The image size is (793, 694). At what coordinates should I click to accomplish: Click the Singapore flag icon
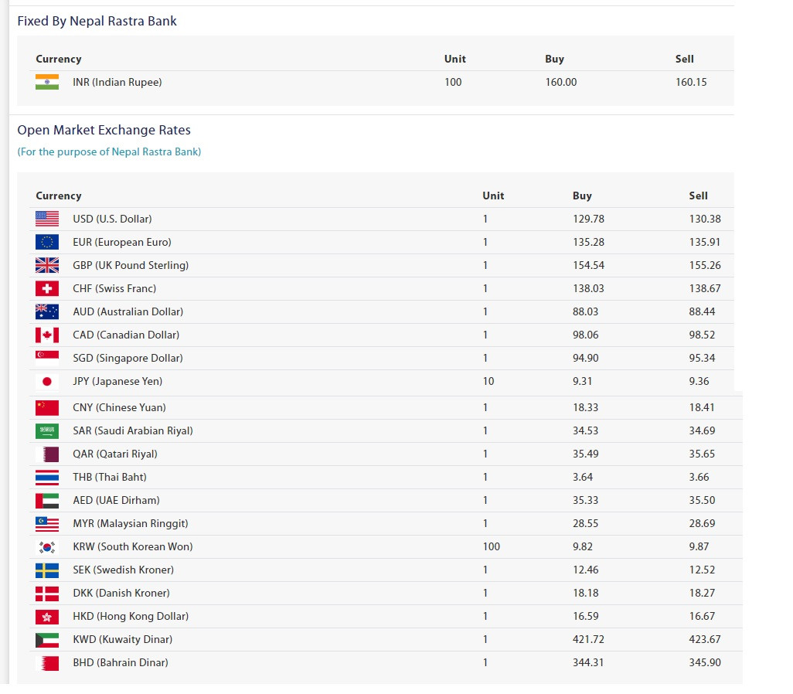point(47,358)
